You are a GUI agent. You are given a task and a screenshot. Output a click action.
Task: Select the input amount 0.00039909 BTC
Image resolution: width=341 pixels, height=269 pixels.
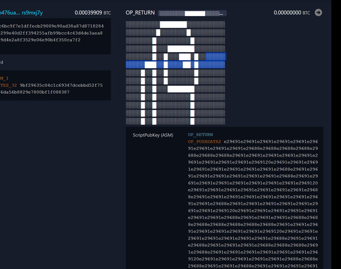(93, 13)
